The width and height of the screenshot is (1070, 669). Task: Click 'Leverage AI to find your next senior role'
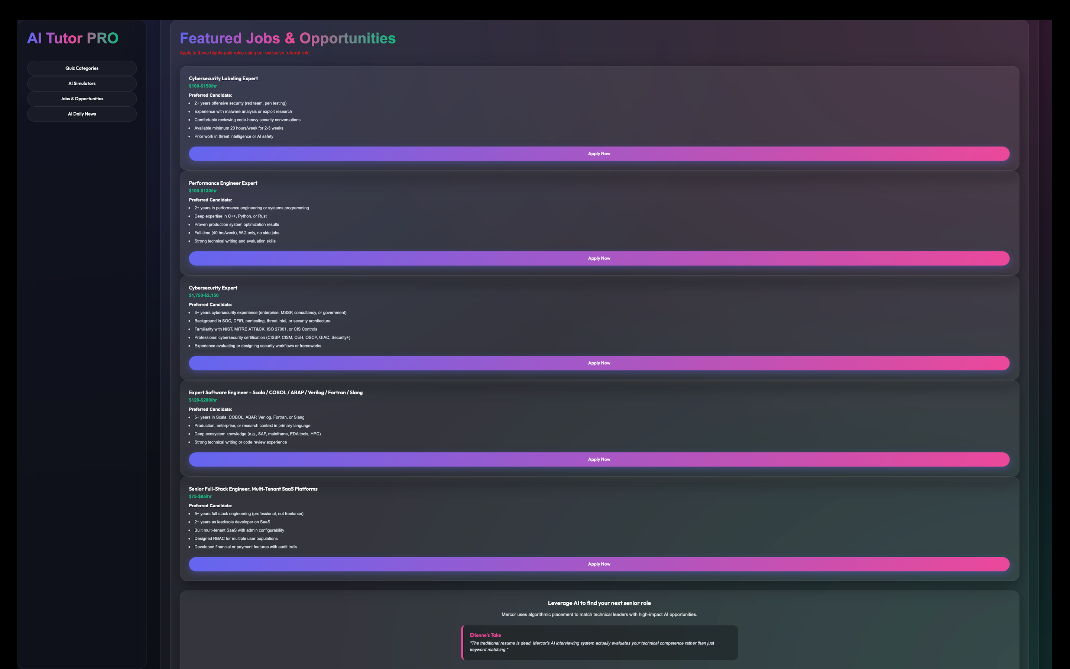click(599, 603)
